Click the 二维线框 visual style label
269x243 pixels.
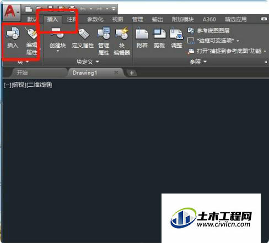[39, 85]
